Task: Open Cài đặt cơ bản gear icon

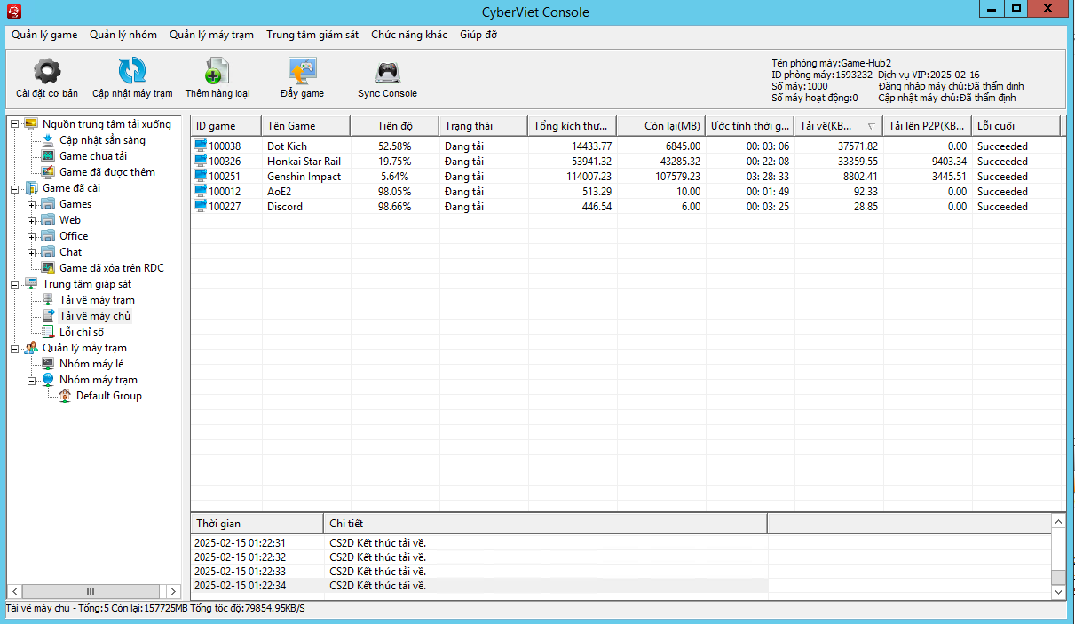Action: [47, 71]
